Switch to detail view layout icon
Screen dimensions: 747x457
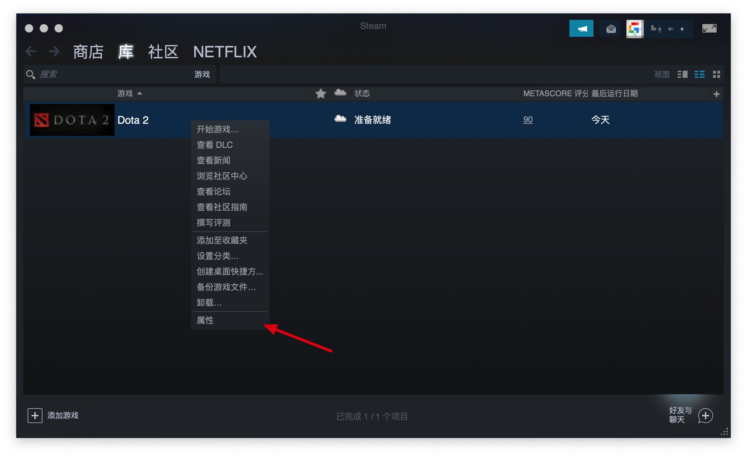click(682, 74)
